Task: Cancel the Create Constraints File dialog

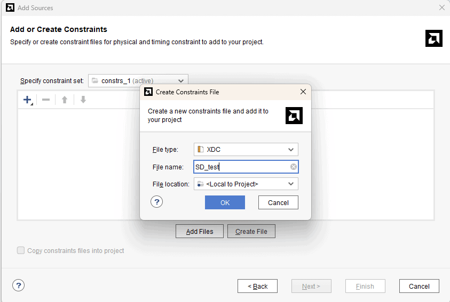Action: pyautogui.click(x=278, y=202)
